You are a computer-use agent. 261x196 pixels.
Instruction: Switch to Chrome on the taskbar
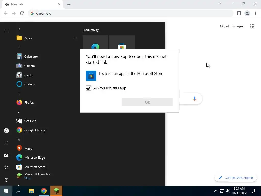pyautogui.click(x=44, y=191)
